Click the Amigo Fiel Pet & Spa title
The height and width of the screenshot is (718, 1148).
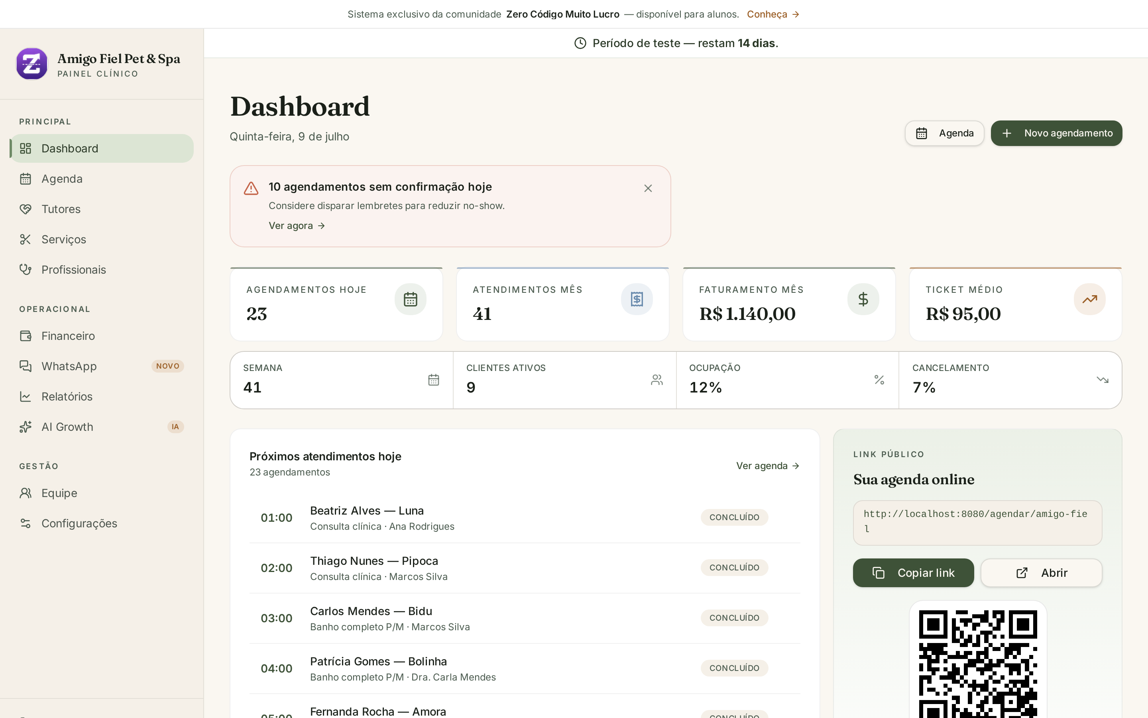pyautogui.click(x=119, y=59)
